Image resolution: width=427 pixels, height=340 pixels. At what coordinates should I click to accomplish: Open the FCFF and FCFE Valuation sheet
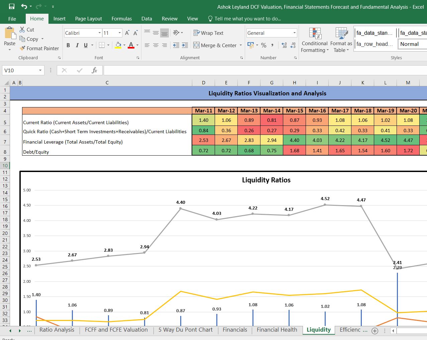coord(116,330)
